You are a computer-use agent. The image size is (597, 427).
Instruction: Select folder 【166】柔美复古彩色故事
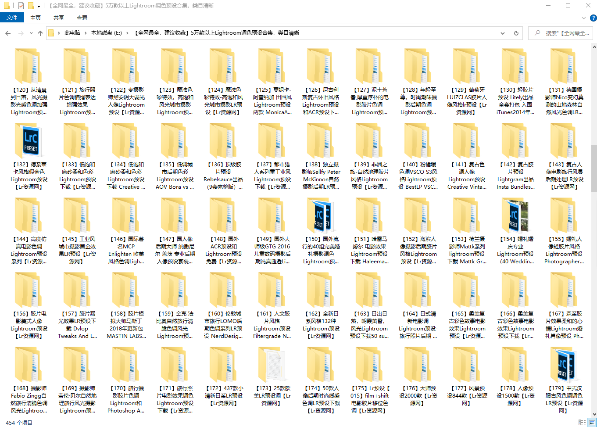[x=515, y=305]
